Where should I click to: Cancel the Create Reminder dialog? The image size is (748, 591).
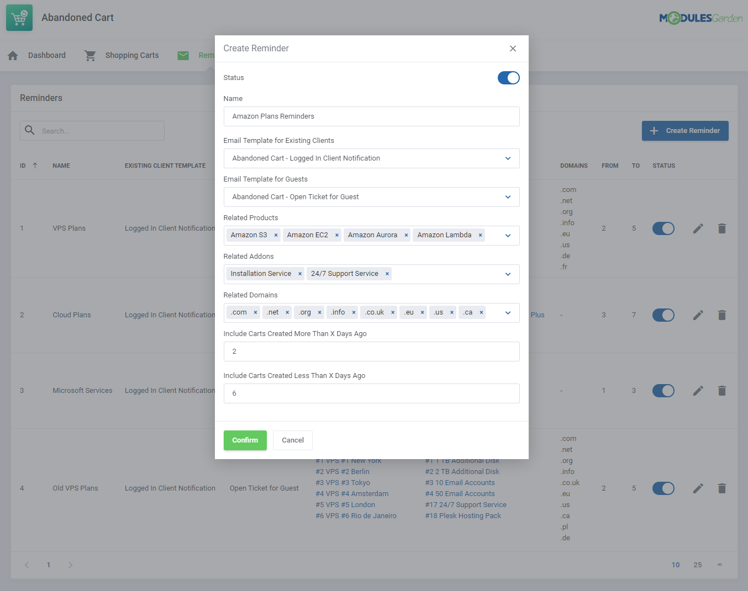[292, 440]
